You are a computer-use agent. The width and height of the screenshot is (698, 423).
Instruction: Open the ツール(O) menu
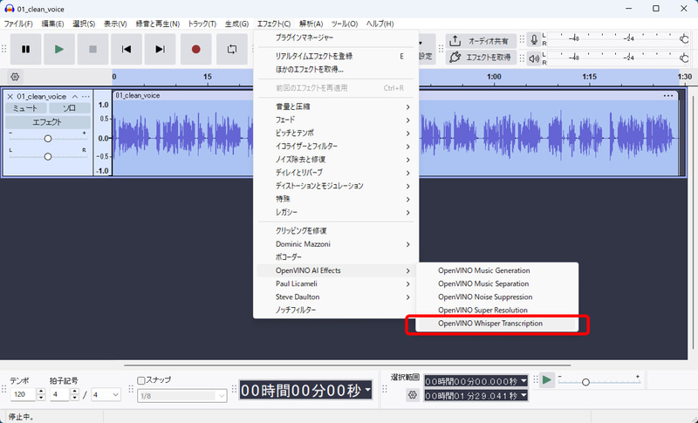click(x=345, y=24)
